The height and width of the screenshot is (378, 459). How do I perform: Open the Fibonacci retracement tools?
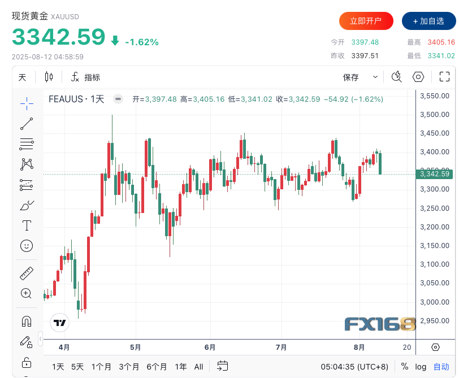[27, 144]
